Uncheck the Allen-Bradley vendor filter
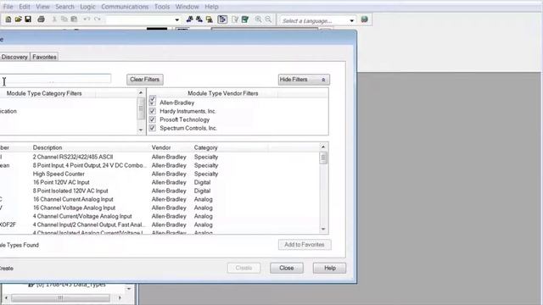Image resolution: width=543 pixels, height=305 pixels. point(153,102)
